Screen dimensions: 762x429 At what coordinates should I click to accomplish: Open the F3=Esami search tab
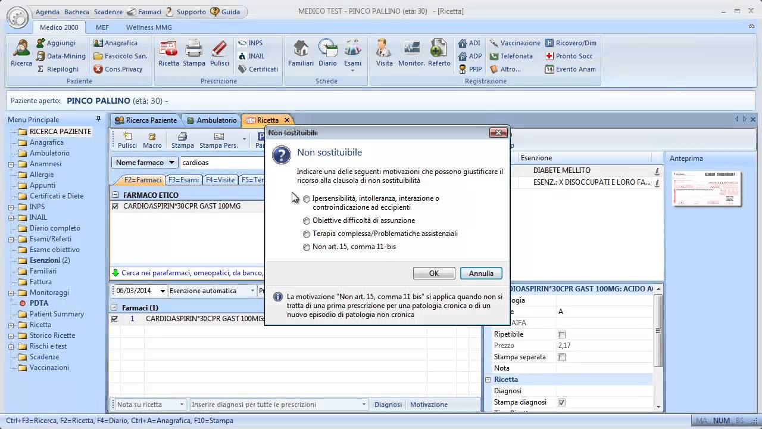[183, 180]
